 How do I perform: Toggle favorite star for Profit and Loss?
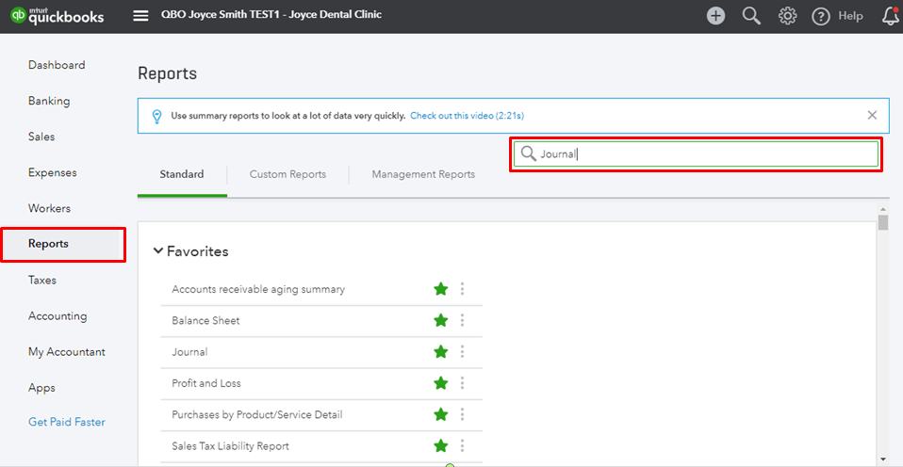(x=440, y=383)
